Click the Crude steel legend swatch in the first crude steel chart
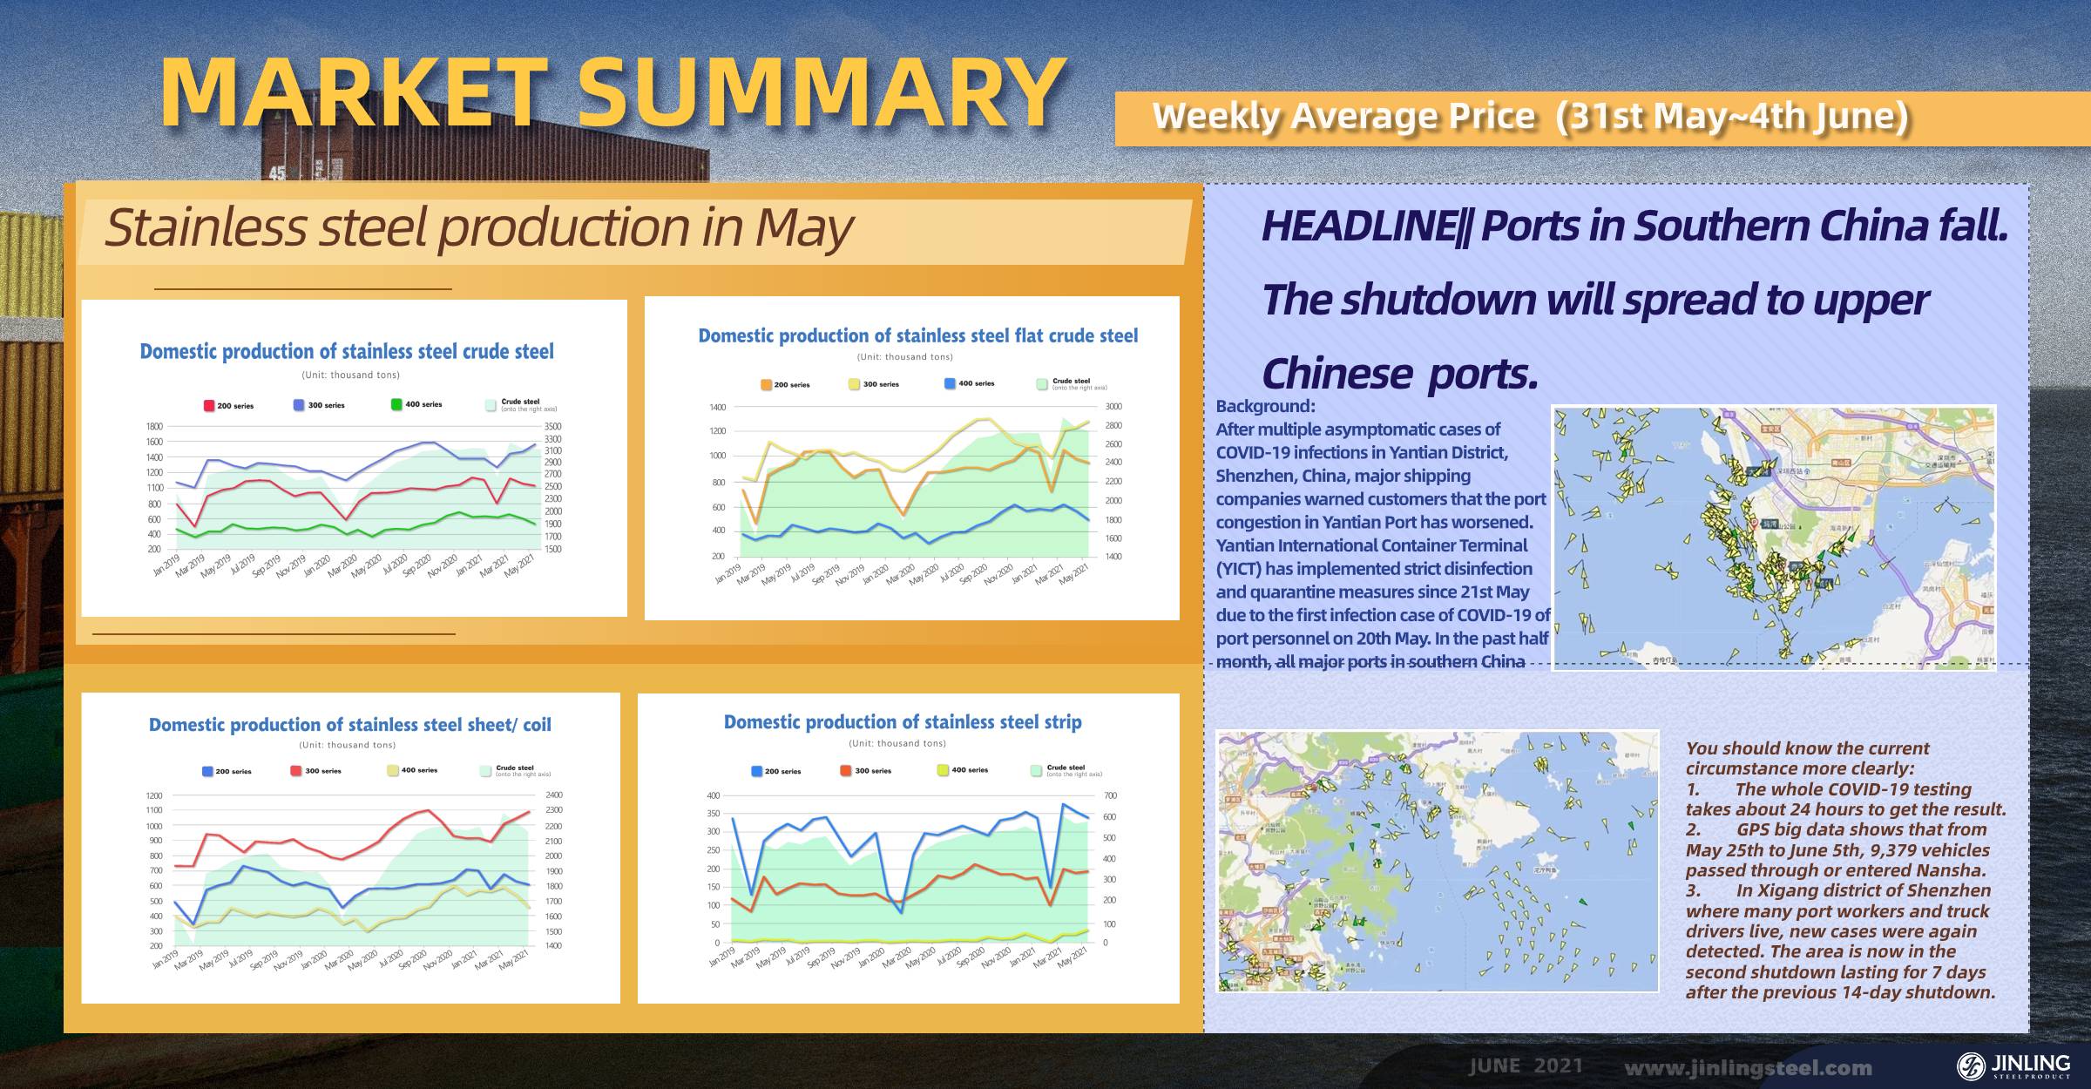Screen dimensions: 2091x1089 coord(491,405)
